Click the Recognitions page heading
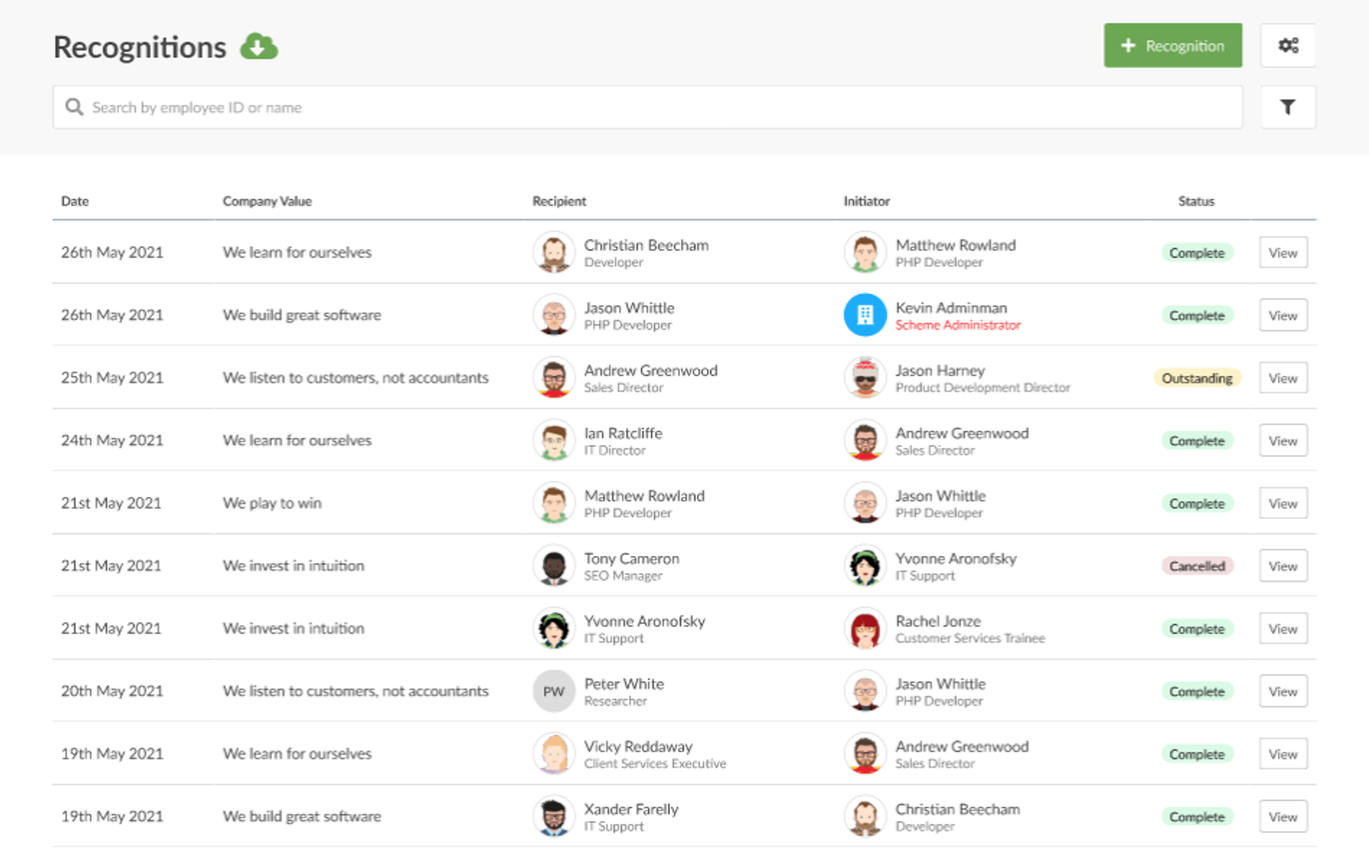Viewport: 1369px width, 852px height. pos(139,47)
